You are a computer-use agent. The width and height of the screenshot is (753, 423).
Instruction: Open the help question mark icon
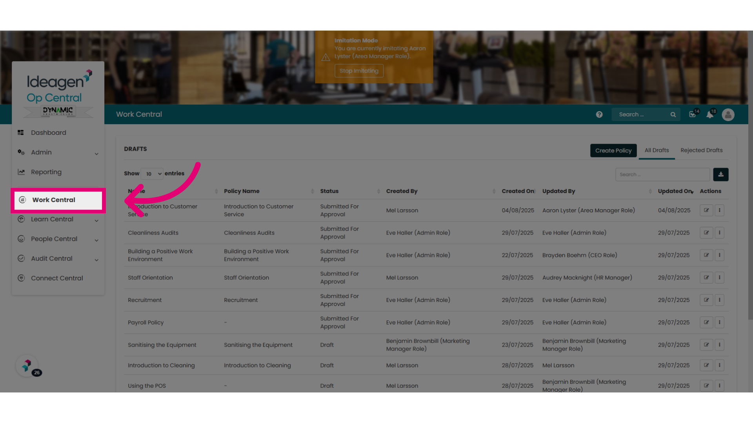click(x=599, y=114)
